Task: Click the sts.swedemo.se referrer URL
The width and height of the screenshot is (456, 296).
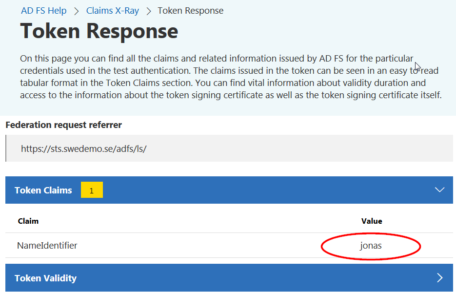Action: [84, 148]
